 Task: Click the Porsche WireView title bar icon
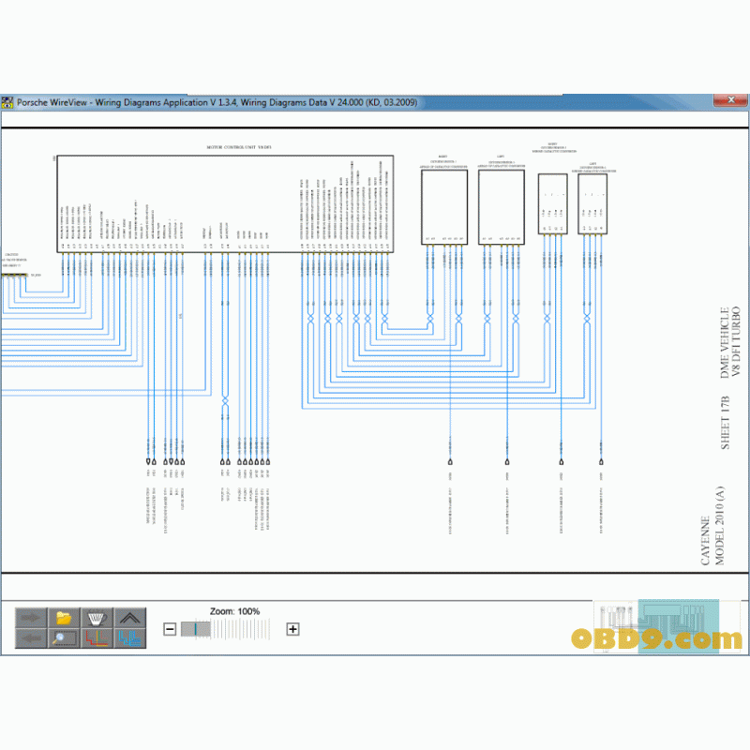7,102
